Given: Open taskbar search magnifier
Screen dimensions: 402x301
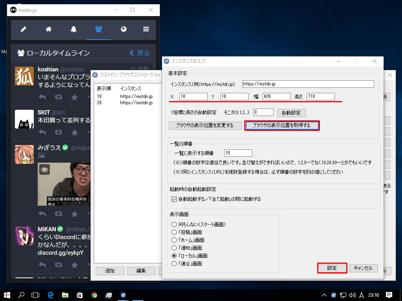Looking at the screenshot, I should [21, 295].
